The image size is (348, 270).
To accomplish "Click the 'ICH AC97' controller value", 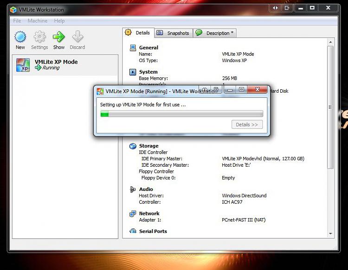I will [232, 202].
